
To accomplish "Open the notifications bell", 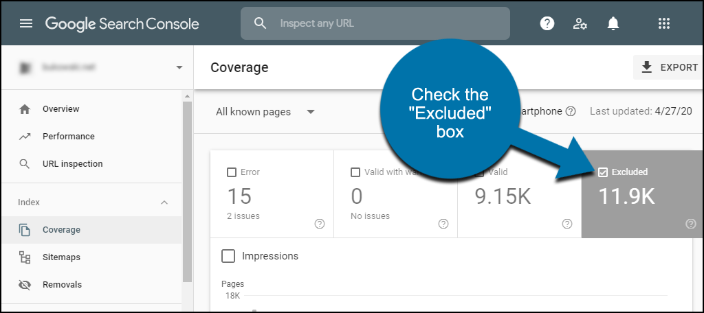I will pos(613,23).
